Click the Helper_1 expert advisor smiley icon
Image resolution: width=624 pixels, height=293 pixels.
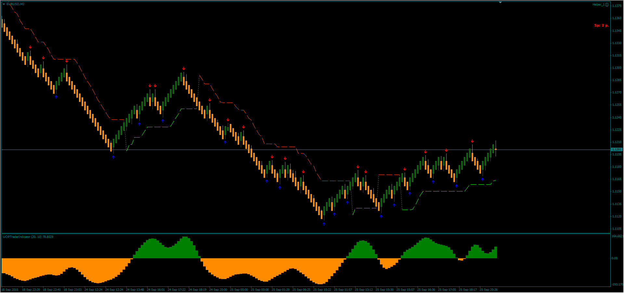click(607, 5)
